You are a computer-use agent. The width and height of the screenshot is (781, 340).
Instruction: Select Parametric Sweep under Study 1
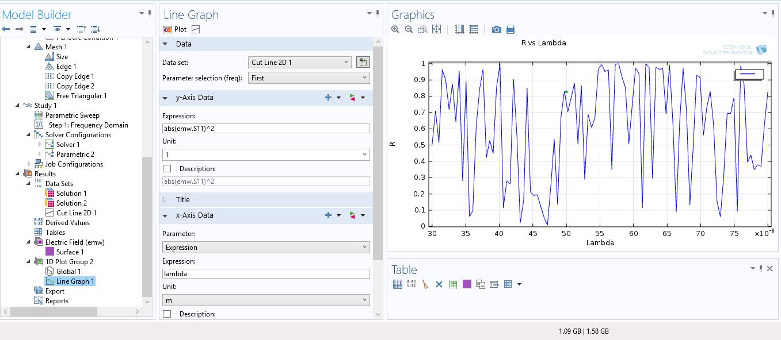[x=72, y=115]
